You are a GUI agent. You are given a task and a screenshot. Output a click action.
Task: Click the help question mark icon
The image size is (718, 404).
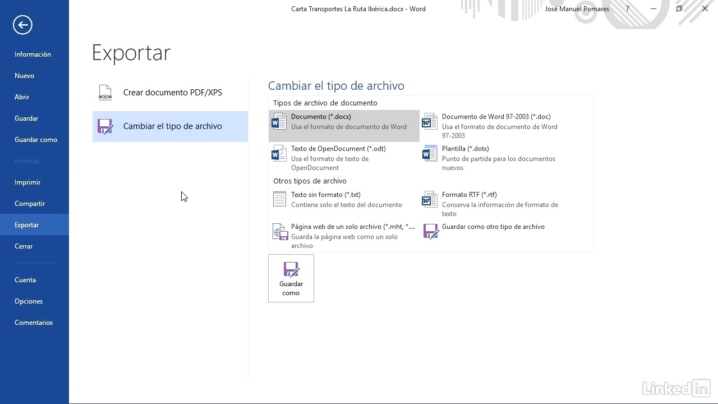(628, 9)
